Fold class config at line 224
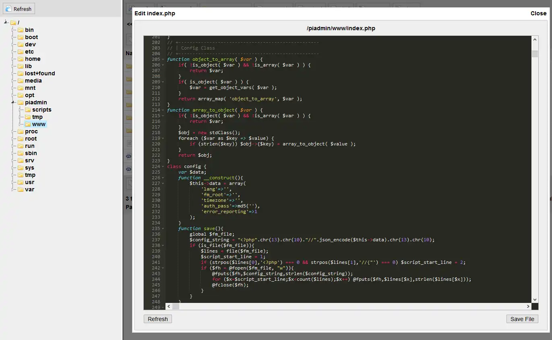The width and height of the screenshot is (552, 340). pyautogui.click(x=163, y=166)
